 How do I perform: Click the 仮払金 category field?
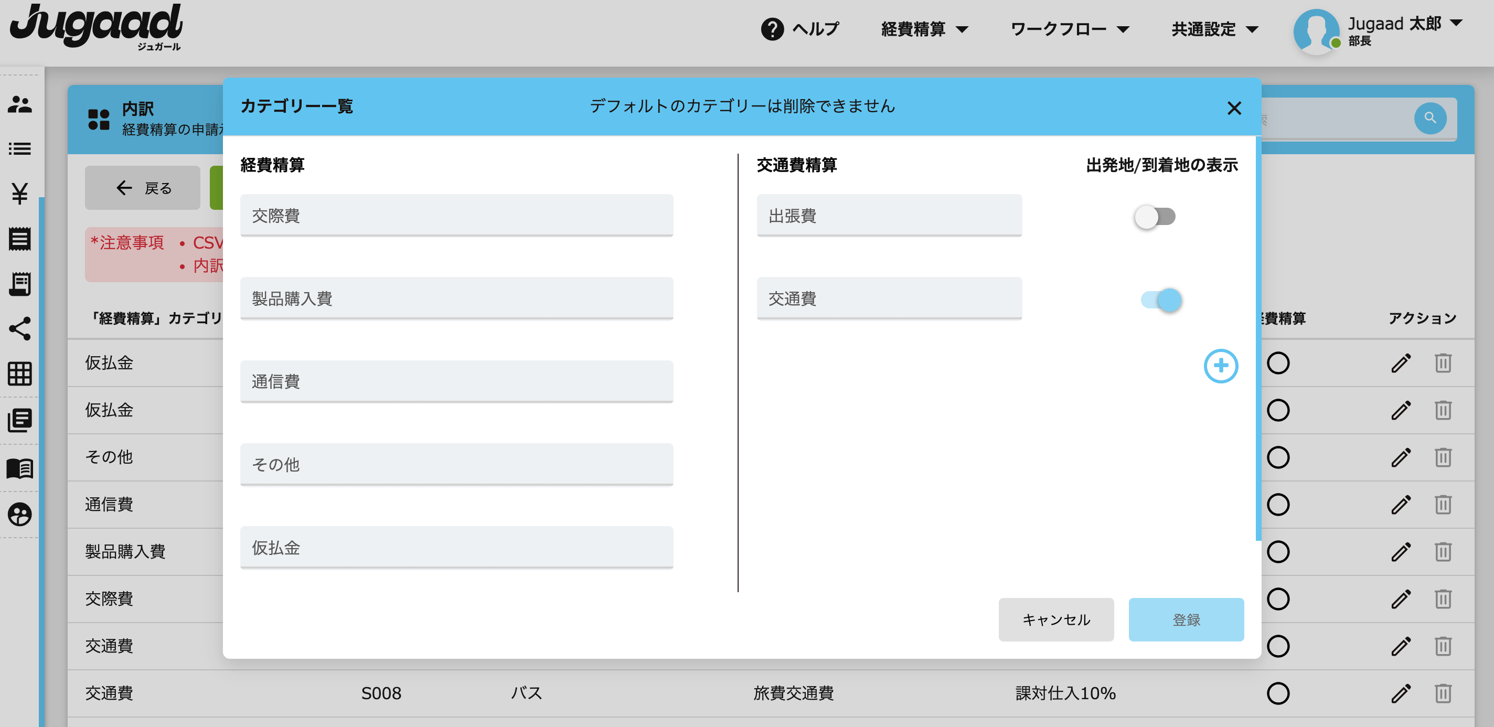[456, 547]
